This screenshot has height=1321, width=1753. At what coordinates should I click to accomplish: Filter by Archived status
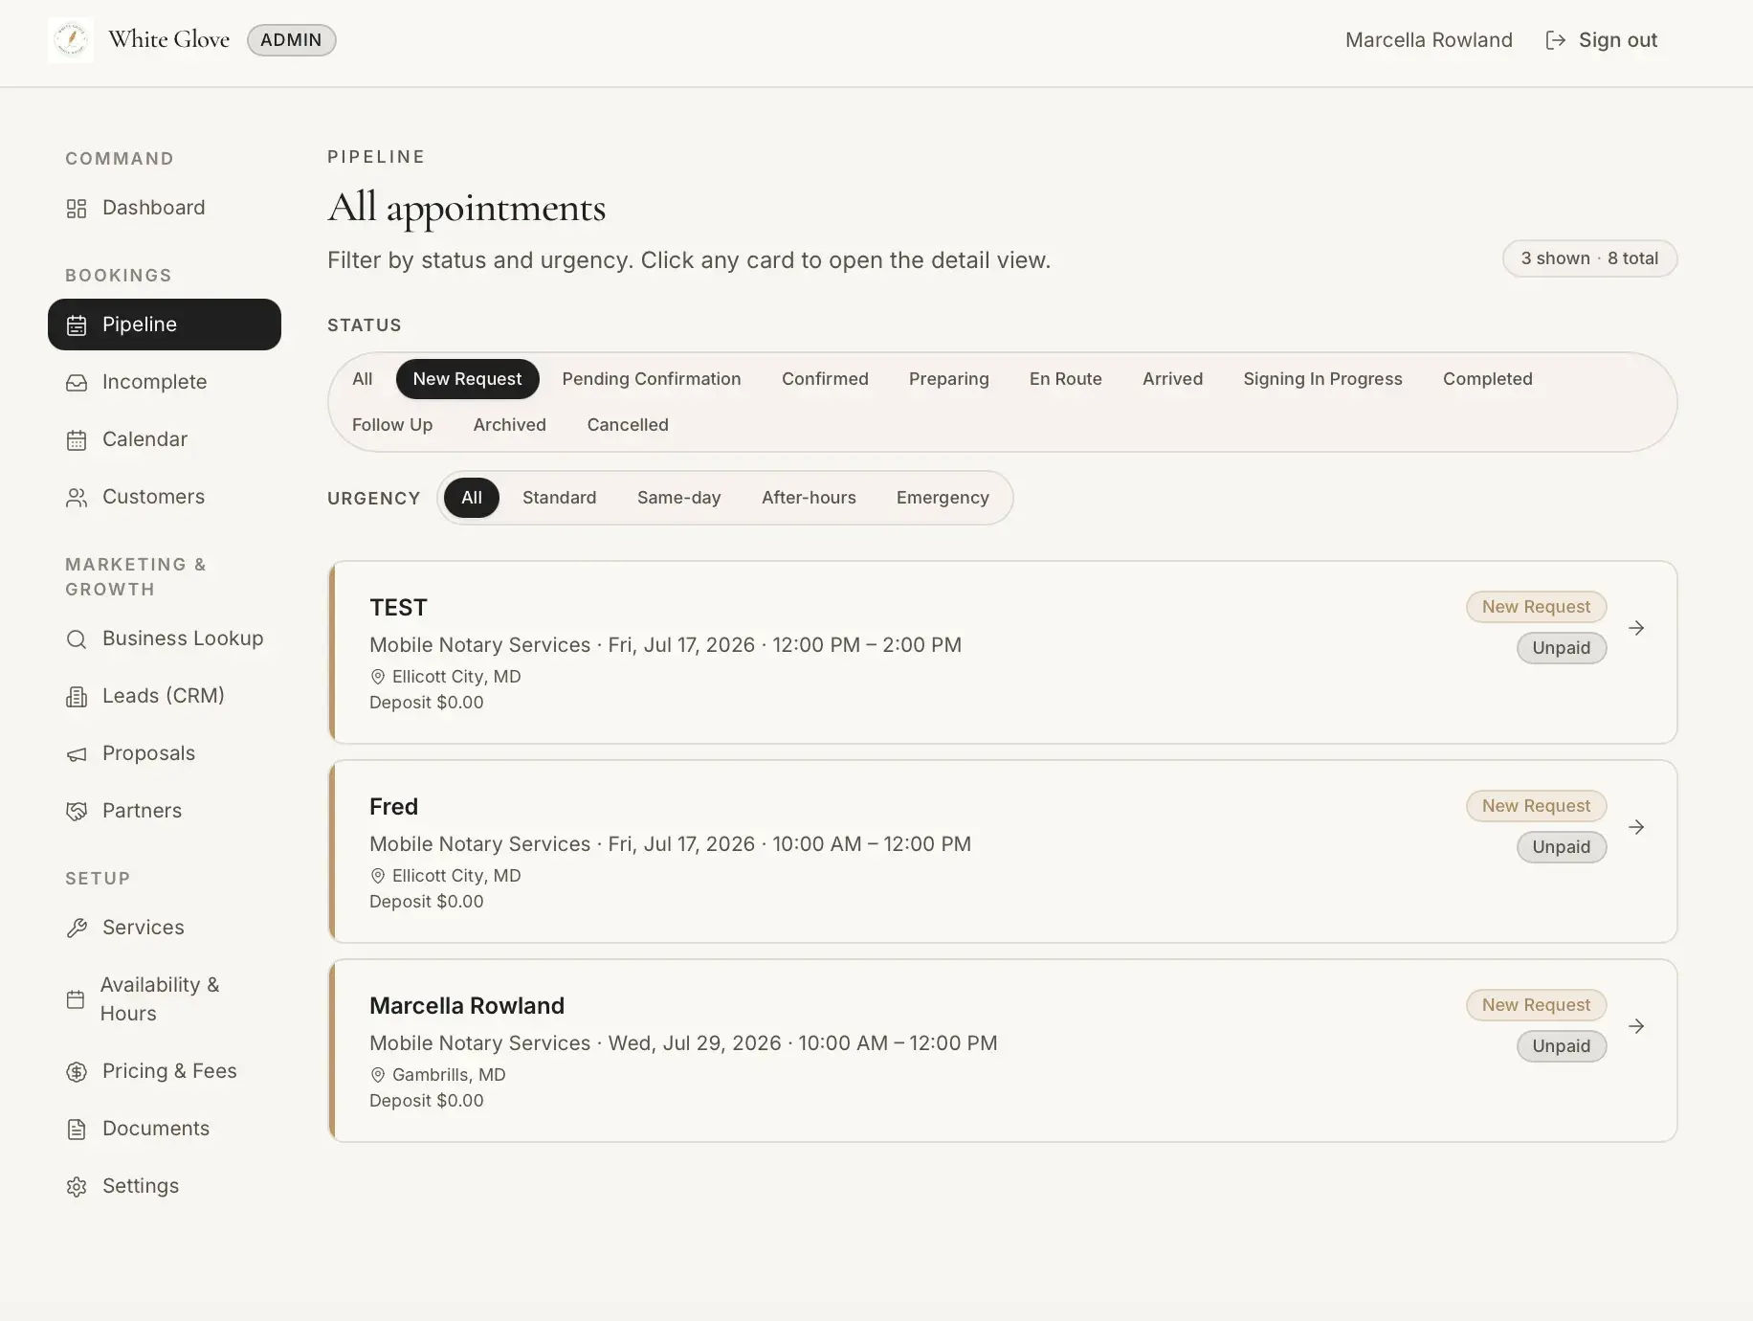pos(510,425)
